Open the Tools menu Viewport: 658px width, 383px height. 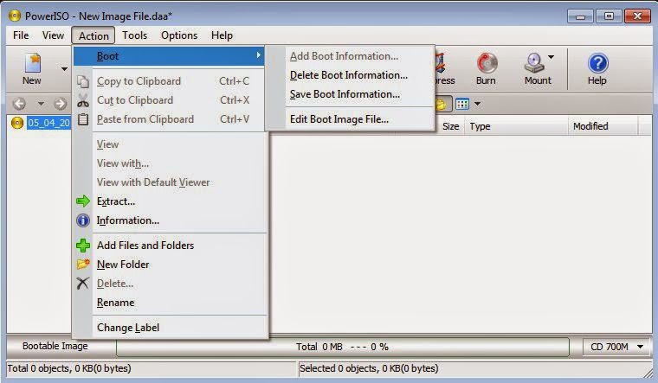[x=135, y=35]
